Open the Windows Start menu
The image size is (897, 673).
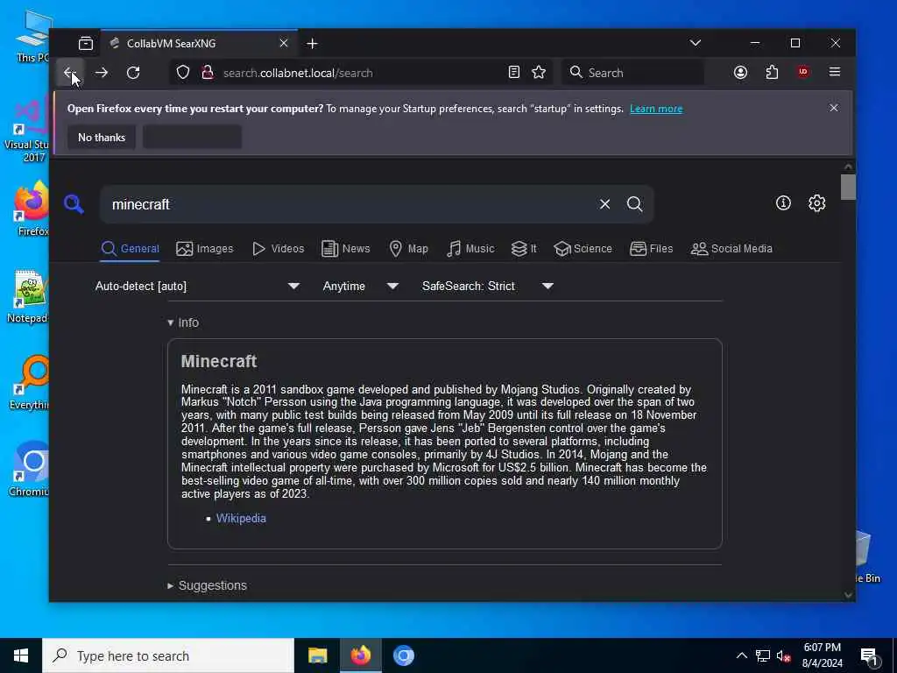point(21,655)
